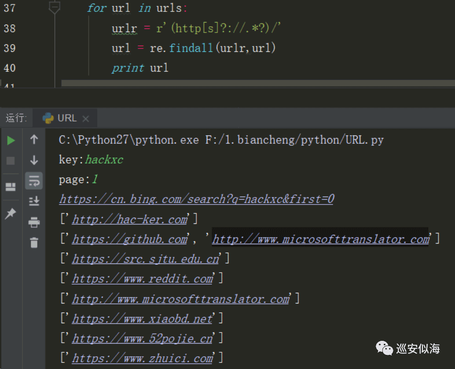Screen dimensions: 455x369
Task: Rerun the URL script with green play icon
Action: point(11,140)
